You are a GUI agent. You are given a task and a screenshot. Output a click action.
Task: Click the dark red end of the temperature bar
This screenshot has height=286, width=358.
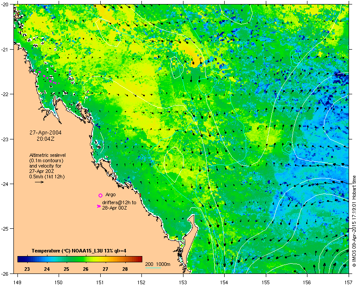140,259
